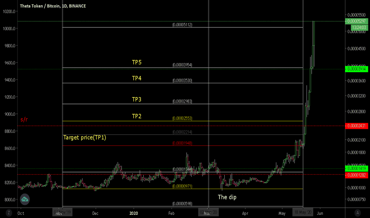Select the (0.00005112) Fibonacci level label
This screenshot has width=370, height=218.
click(182, 25)
